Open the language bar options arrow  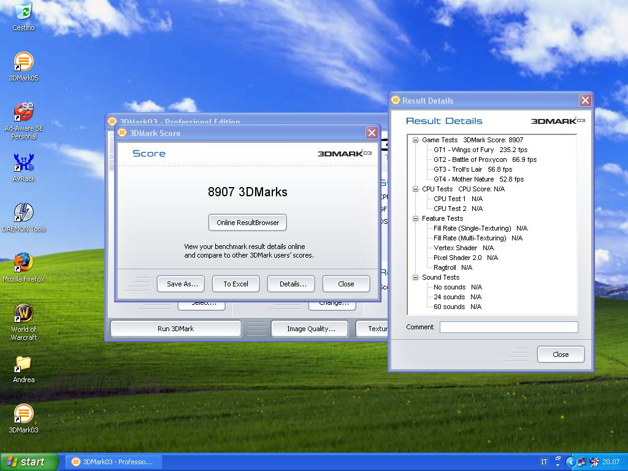coord(558,465)
